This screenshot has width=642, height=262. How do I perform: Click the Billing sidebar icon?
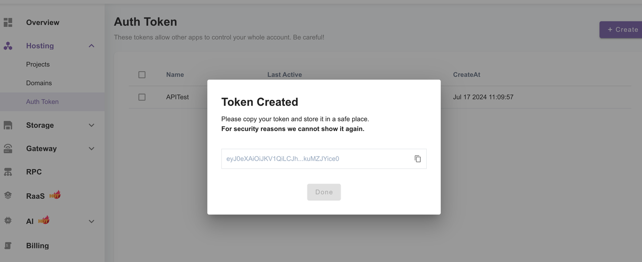point(8,246)
